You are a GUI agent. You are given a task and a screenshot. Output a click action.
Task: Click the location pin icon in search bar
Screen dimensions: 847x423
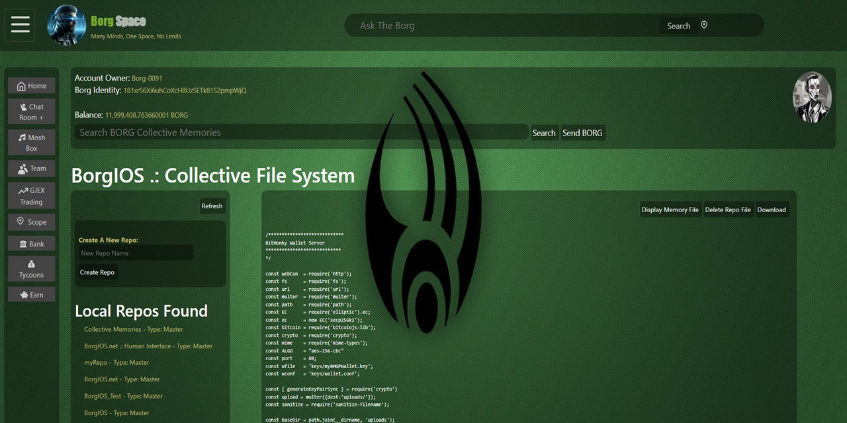pyautogui.click(x=704, y=25)
